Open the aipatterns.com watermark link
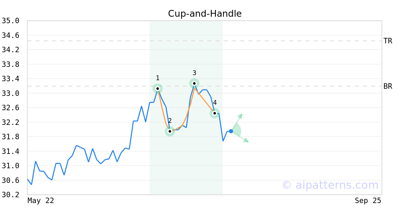The width and height of the screenshot is (409, 215). point(330,185)
